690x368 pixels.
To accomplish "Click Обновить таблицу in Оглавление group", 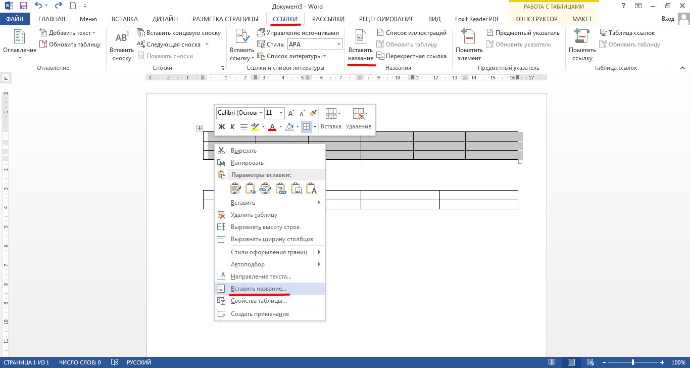I will [70, 44].
